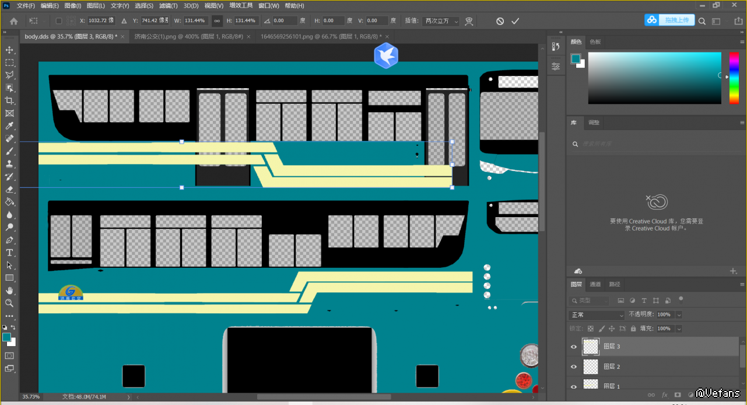Hide layer 图层 3 using eye icon
Viewport: 747px width, 405px height.
tap(574, 347)
